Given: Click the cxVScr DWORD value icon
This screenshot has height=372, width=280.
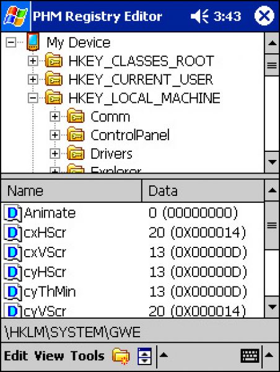Looking at the screenshot, I should (13, 252).
